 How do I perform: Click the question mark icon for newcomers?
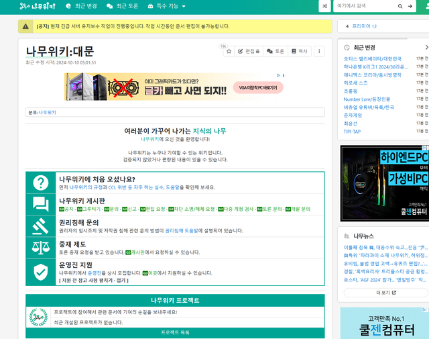click(41, 183)
